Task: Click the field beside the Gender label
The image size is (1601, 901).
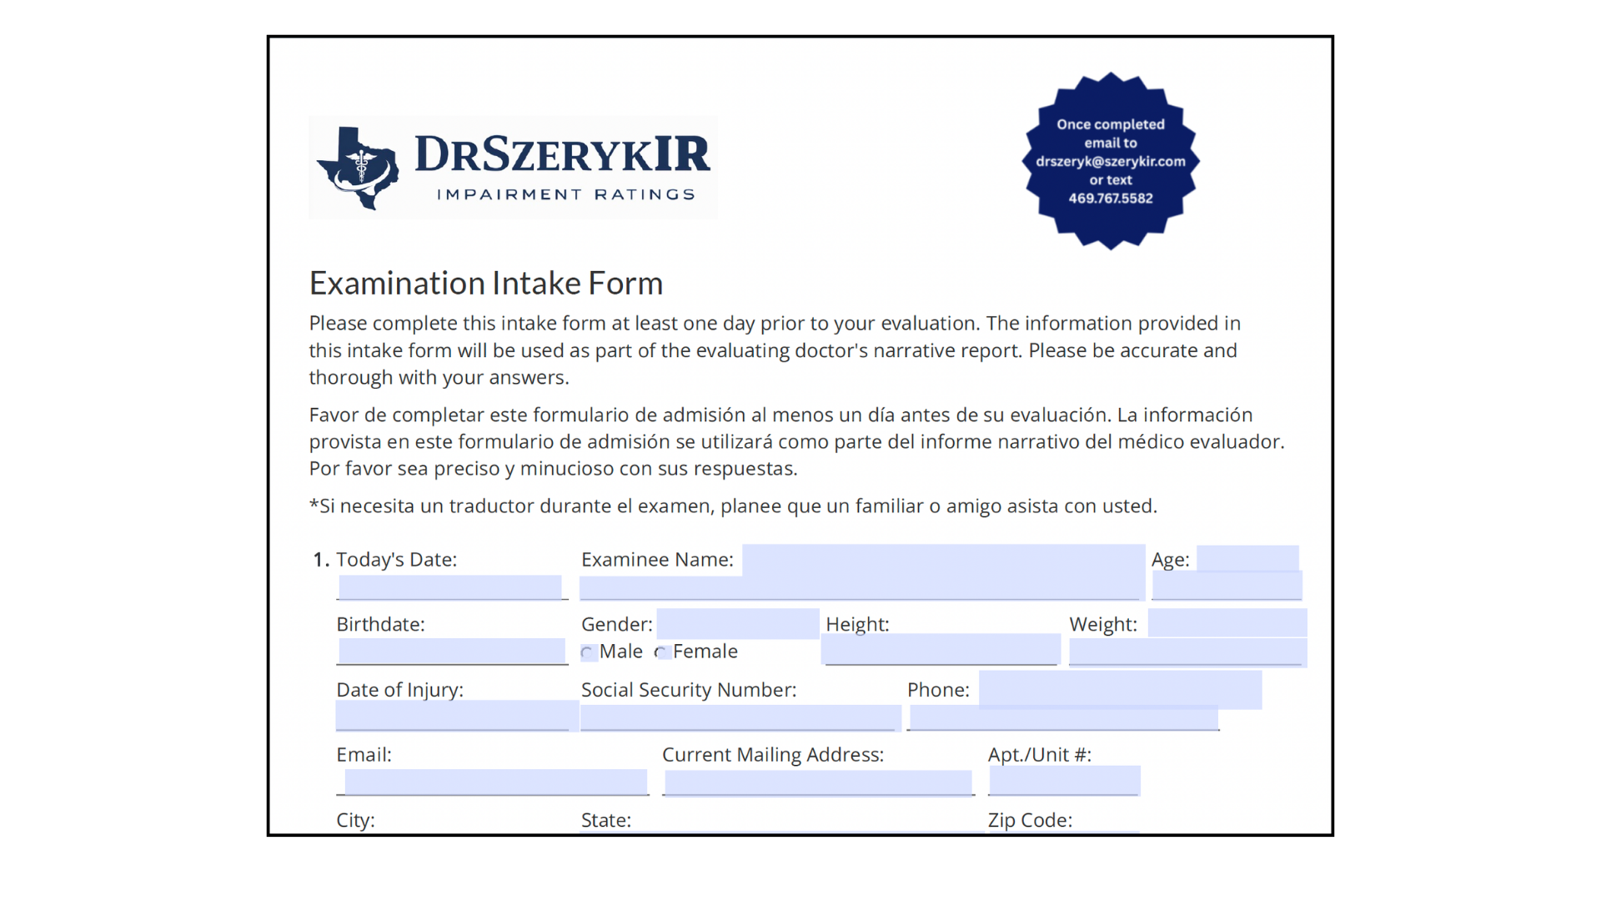Action: click(x=737, y=623)
